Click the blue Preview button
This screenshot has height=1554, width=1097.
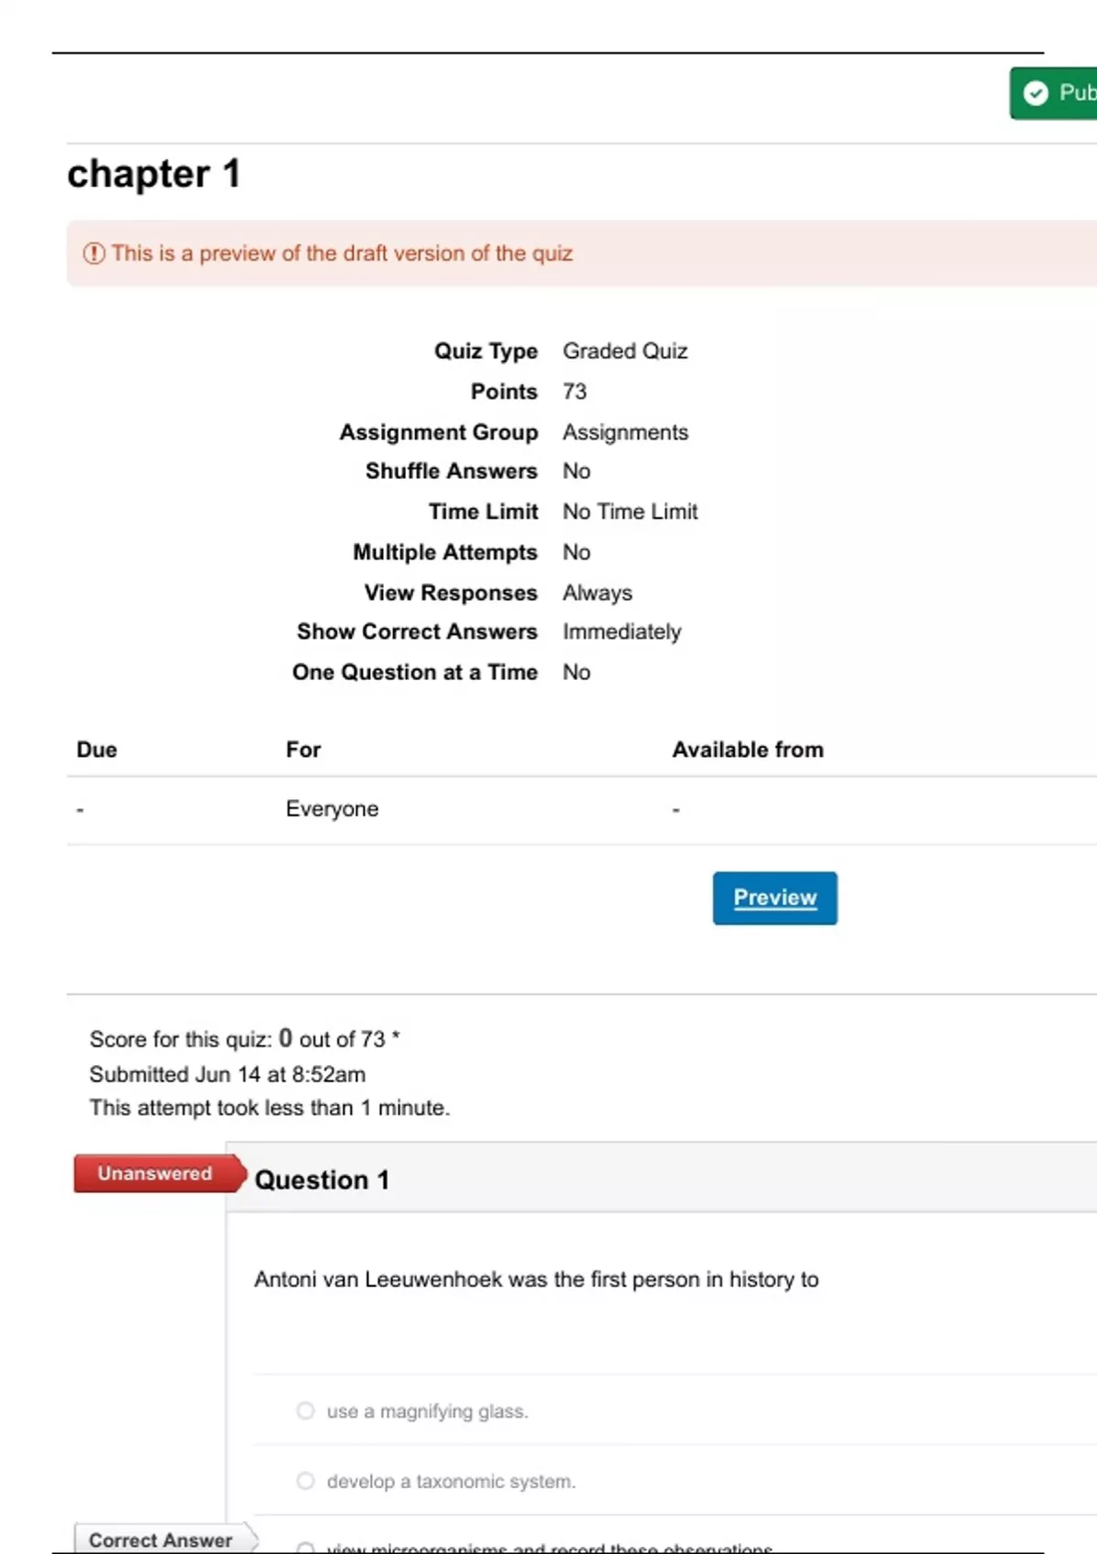pyautogui.click(x=774, y=898)
